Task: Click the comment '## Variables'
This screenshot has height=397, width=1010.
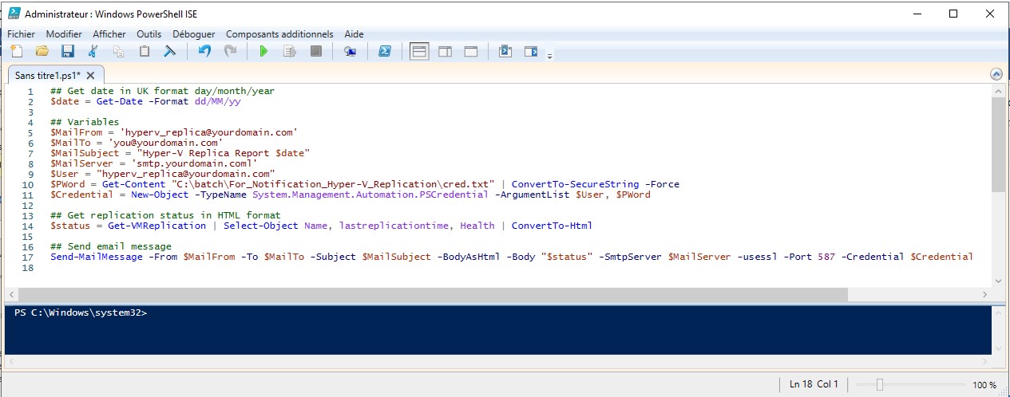Action: (x=85, y=122)
